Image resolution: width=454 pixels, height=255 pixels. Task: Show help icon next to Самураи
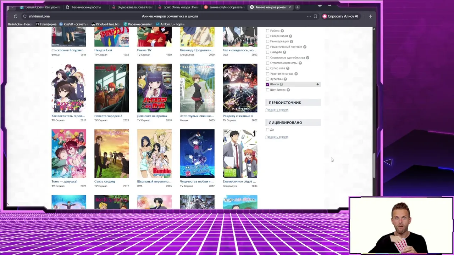click(284, 52)
